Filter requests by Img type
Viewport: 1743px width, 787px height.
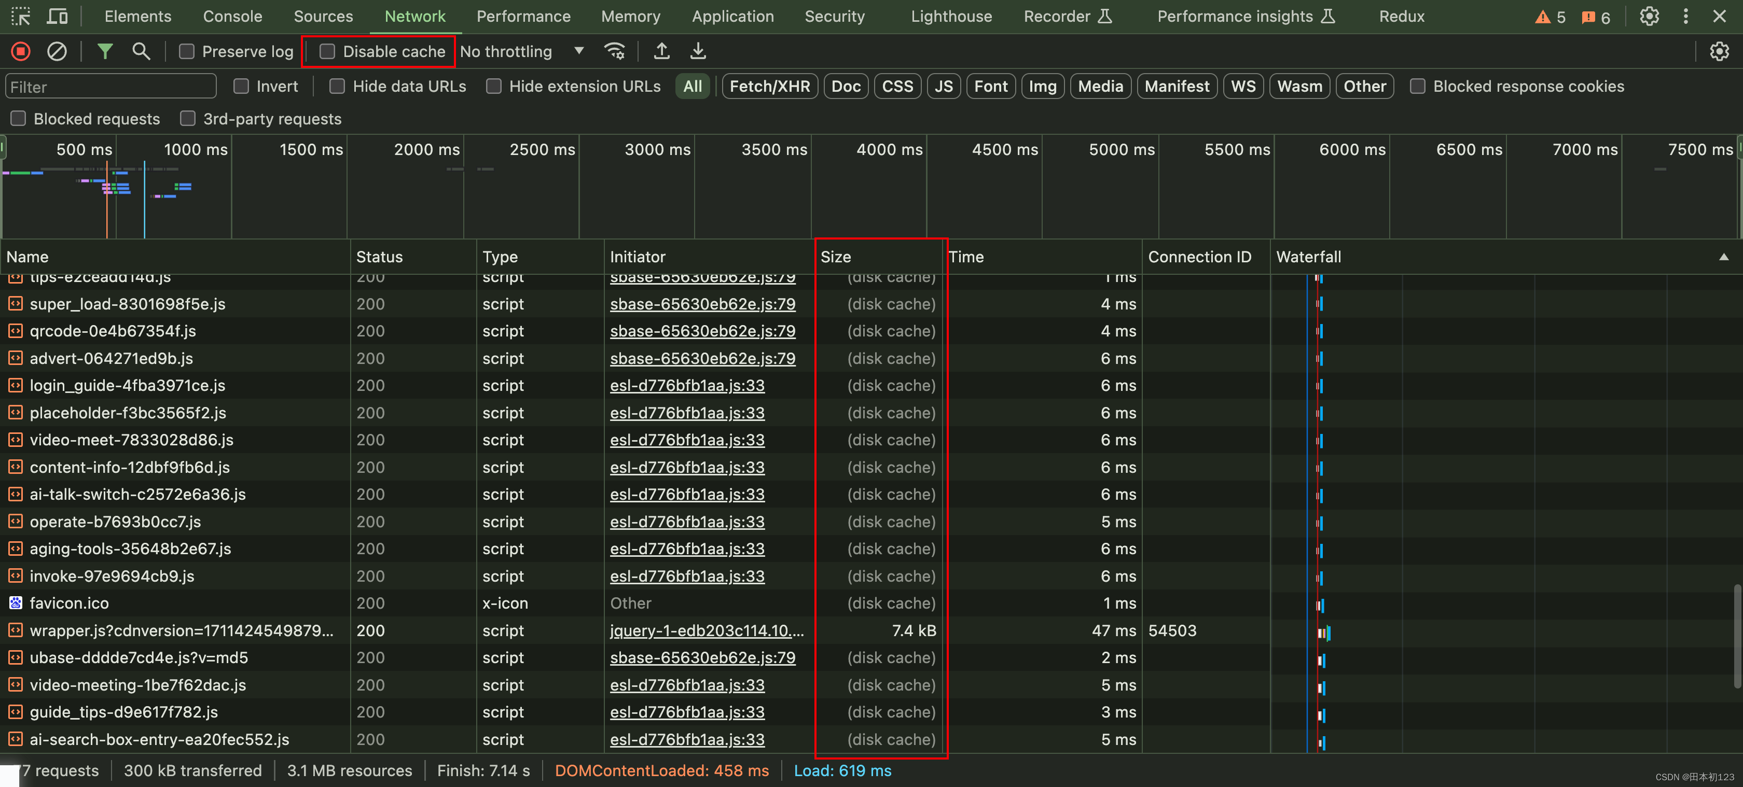[x=1043, y=86]
